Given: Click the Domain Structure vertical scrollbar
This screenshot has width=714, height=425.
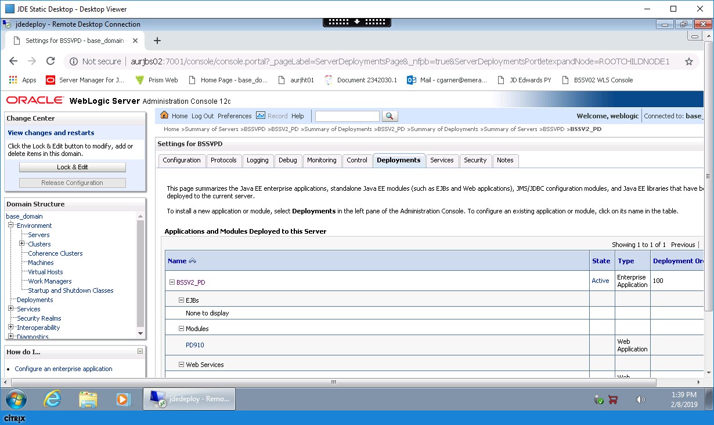Looking at the screenshot, I should [140, 275].
